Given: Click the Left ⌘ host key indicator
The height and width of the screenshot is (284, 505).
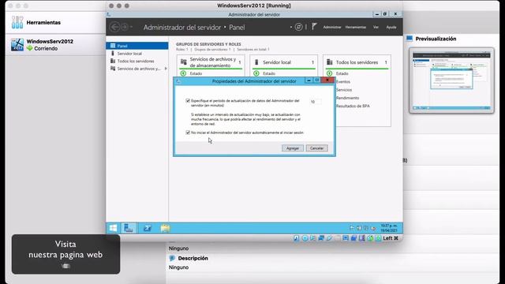Looking at the screenshot, I should [x=391, y=238].
